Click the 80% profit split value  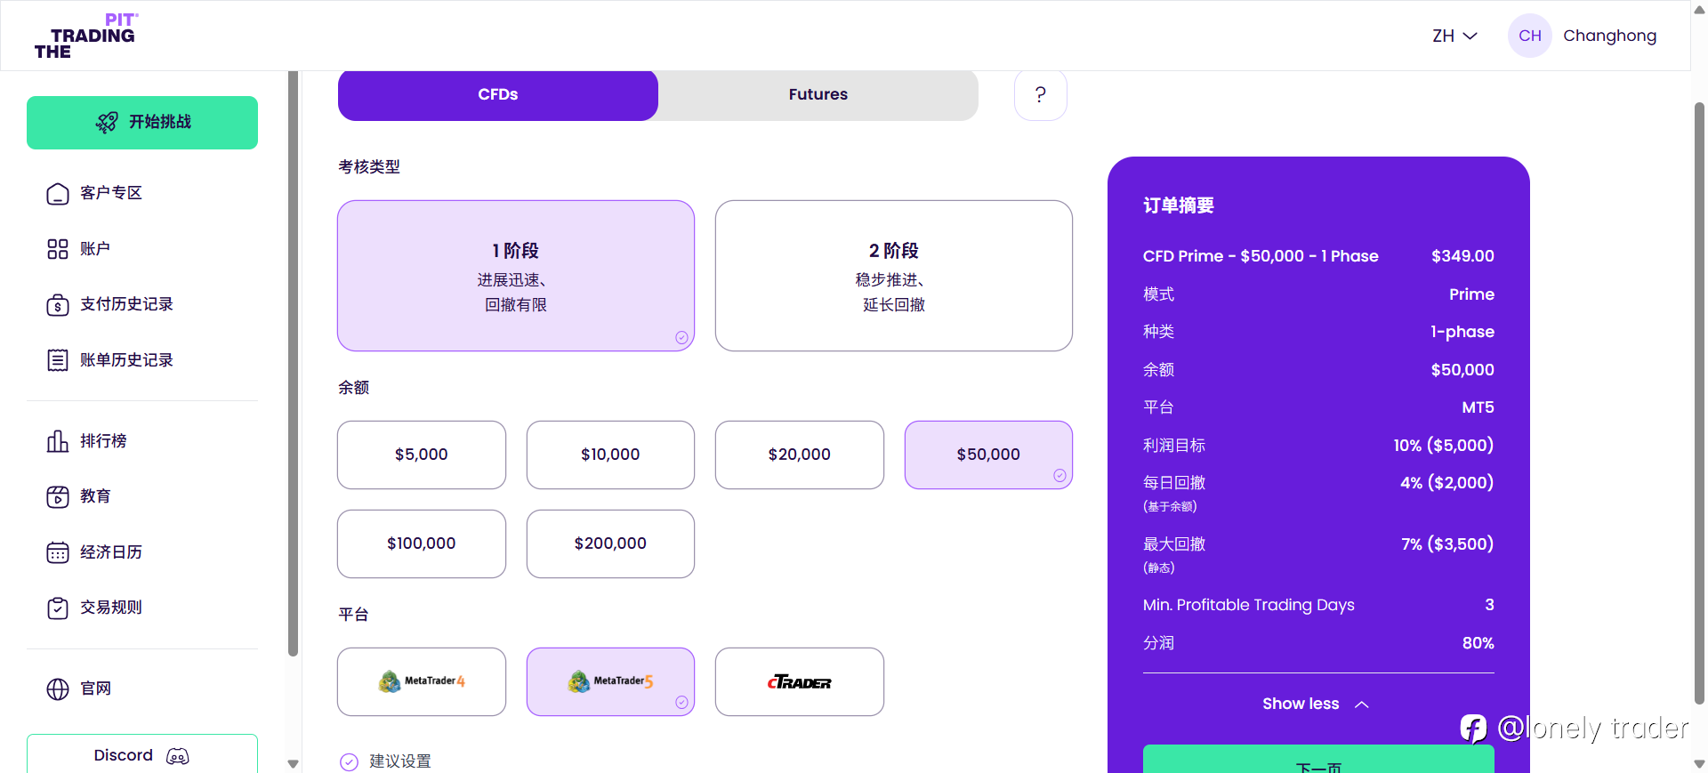[1478, 643]
